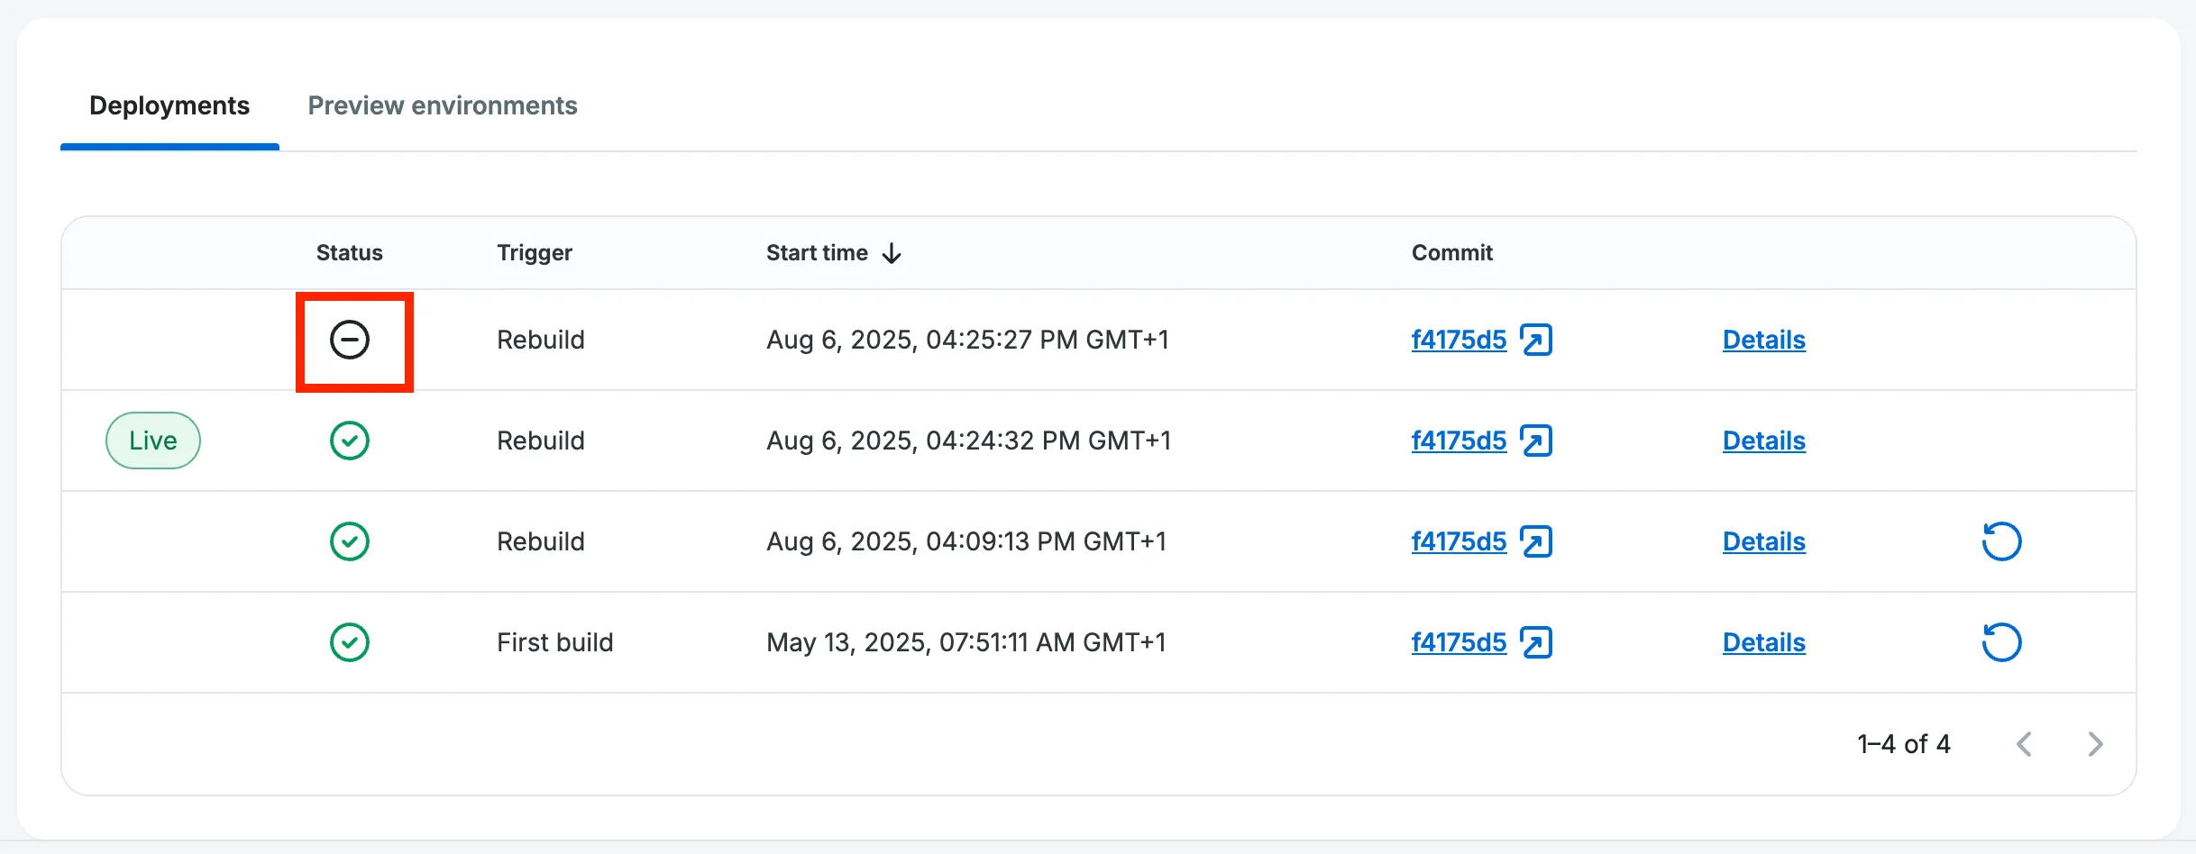Click success status icon for First build

(x=350, y=643)
